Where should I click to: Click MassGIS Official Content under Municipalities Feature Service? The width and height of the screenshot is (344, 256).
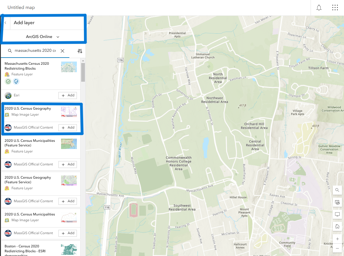tap(33, 164)
